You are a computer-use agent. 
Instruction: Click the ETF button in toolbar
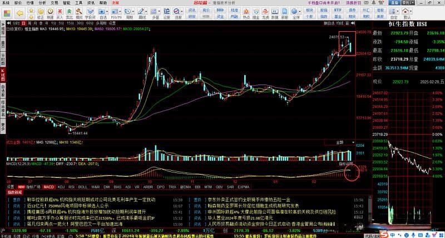(x=338, y=10)
